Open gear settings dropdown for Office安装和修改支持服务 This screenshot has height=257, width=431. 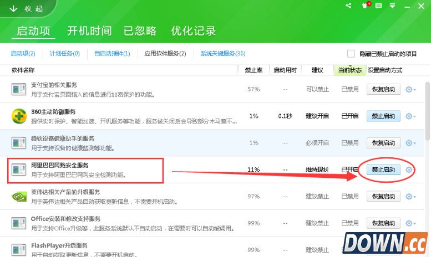[410, 223]
